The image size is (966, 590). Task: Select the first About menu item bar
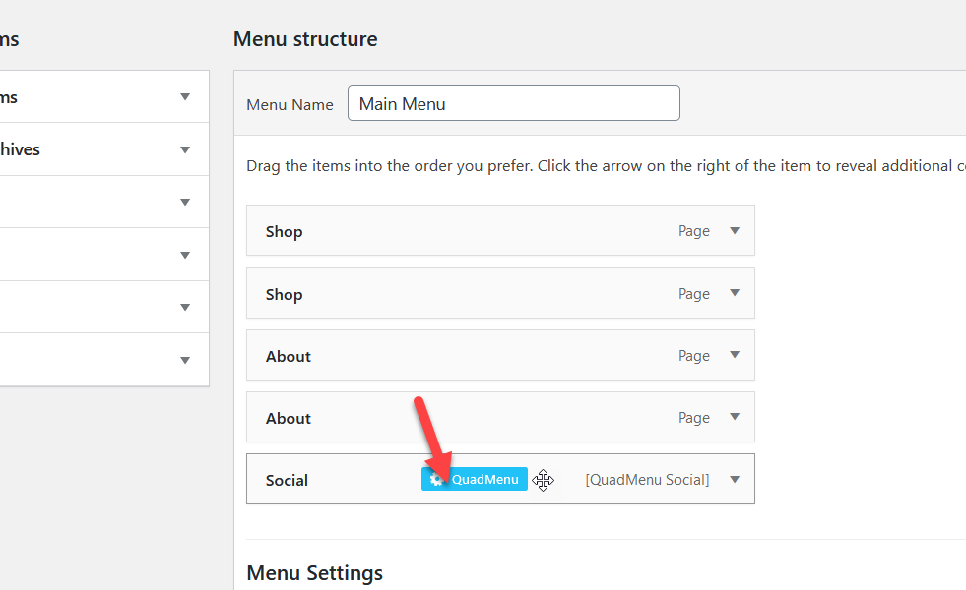click(500, 355)
